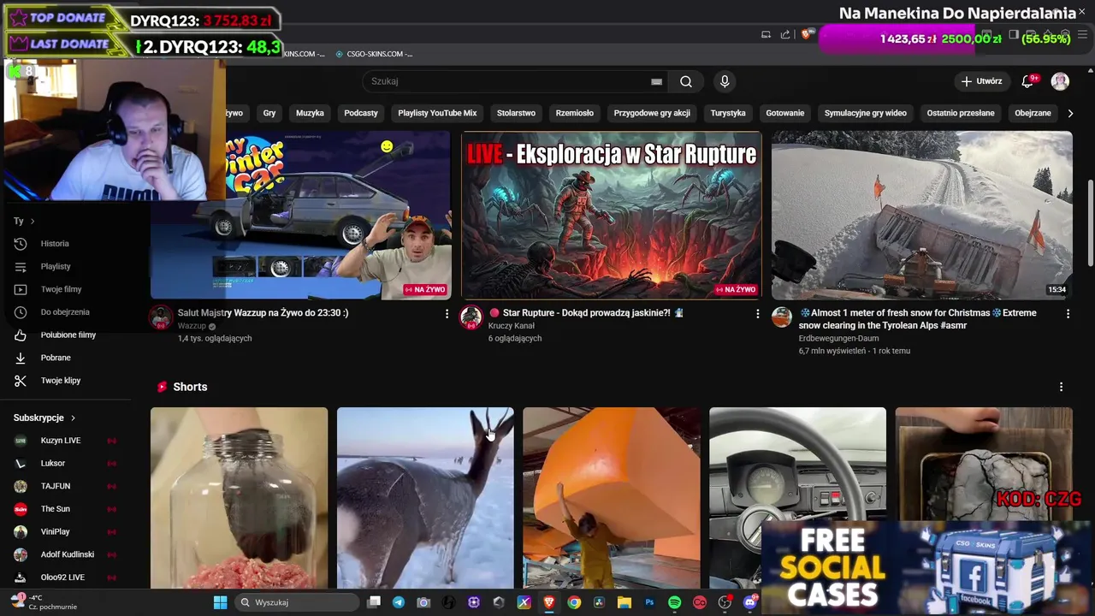Open Discord from the taskbar
Screen dimensions: 1095x616
(750, 602)
